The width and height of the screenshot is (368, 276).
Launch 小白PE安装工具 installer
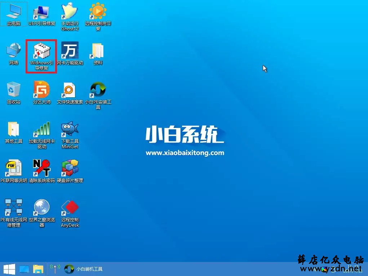[x=98, y=95]
